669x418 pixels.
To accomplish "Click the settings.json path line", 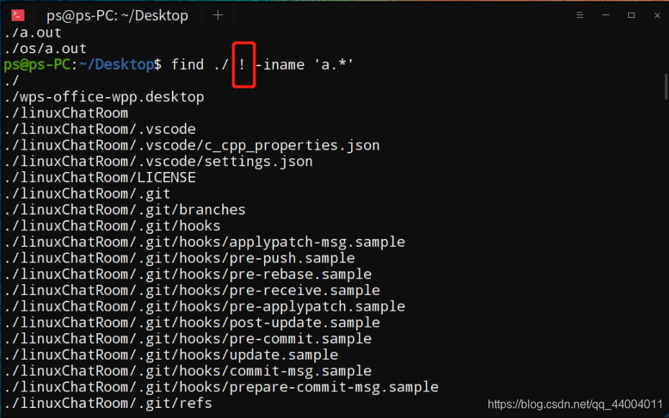I will tap(159, 162).
